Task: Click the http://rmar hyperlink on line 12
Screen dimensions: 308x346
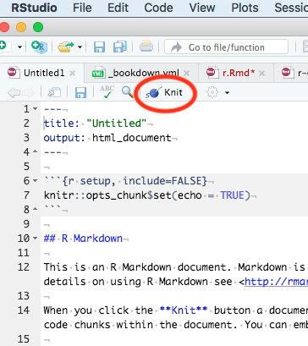Action: [x=276, y=282]
